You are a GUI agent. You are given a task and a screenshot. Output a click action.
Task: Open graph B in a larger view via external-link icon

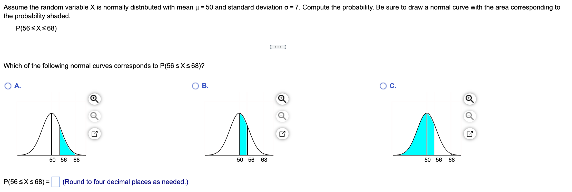(282, 133)
